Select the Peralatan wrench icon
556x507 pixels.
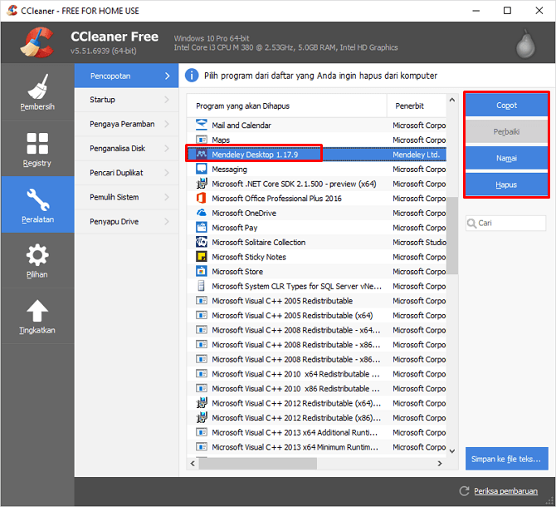(x=37, y=199)
